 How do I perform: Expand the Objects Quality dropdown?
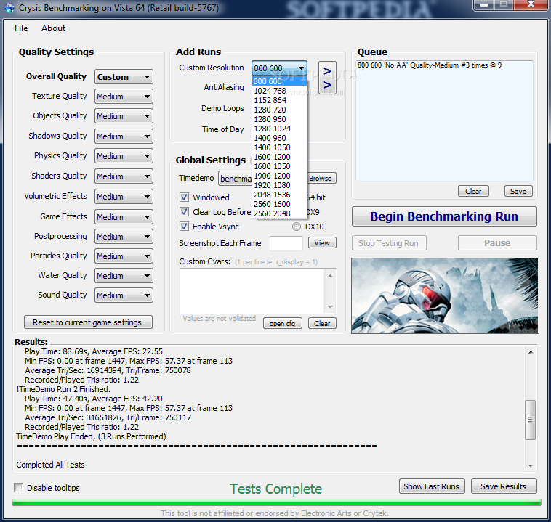pyautogui.click(x=124, y=116)
